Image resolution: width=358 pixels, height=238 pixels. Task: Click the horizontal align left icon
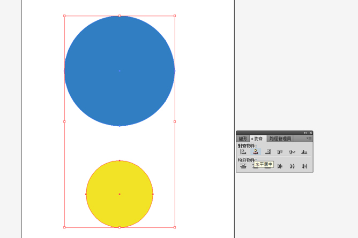[243, 152]
